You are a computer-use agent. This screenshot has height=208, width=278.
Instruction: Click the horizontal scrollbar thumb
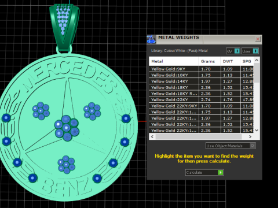tap(199, 136)
